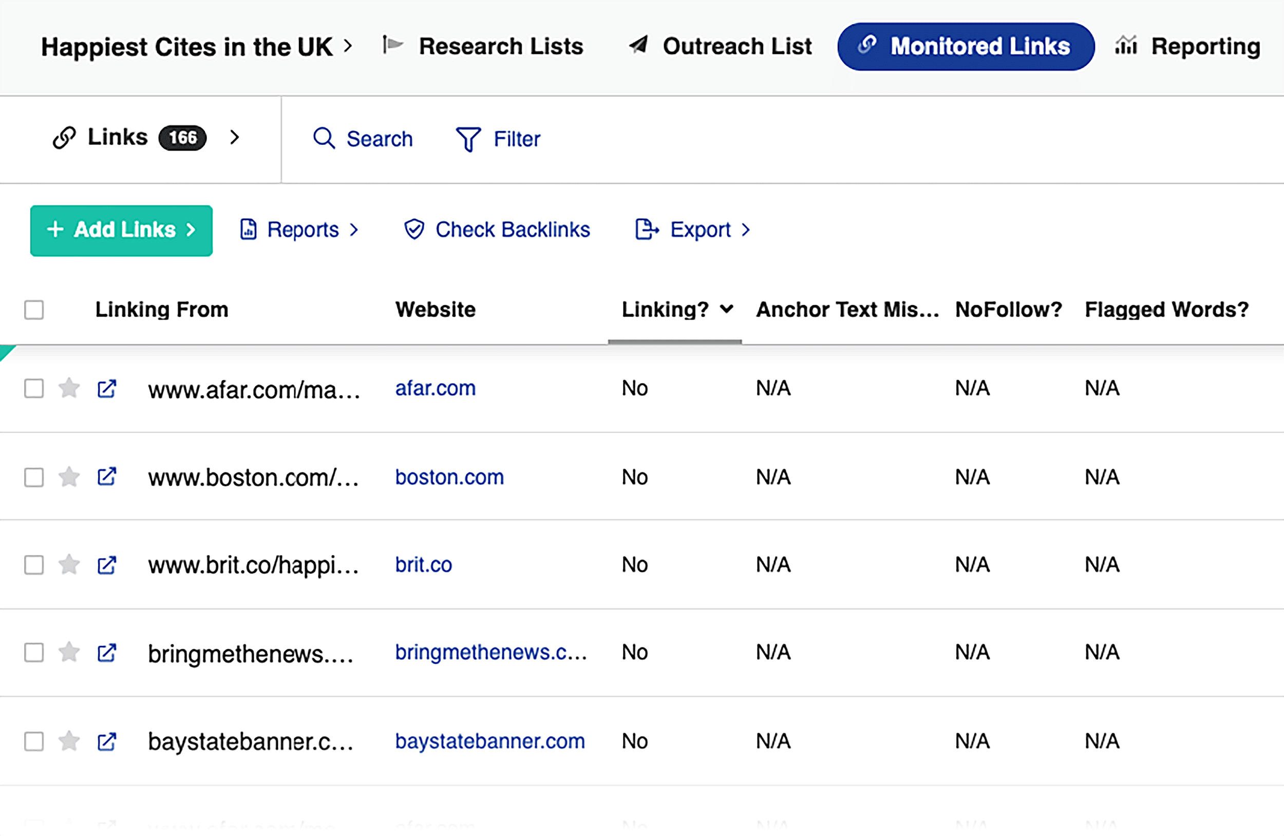Go to the Outreach List section
This screenshot has height=836, width=1284.
[x=720, y=46]
